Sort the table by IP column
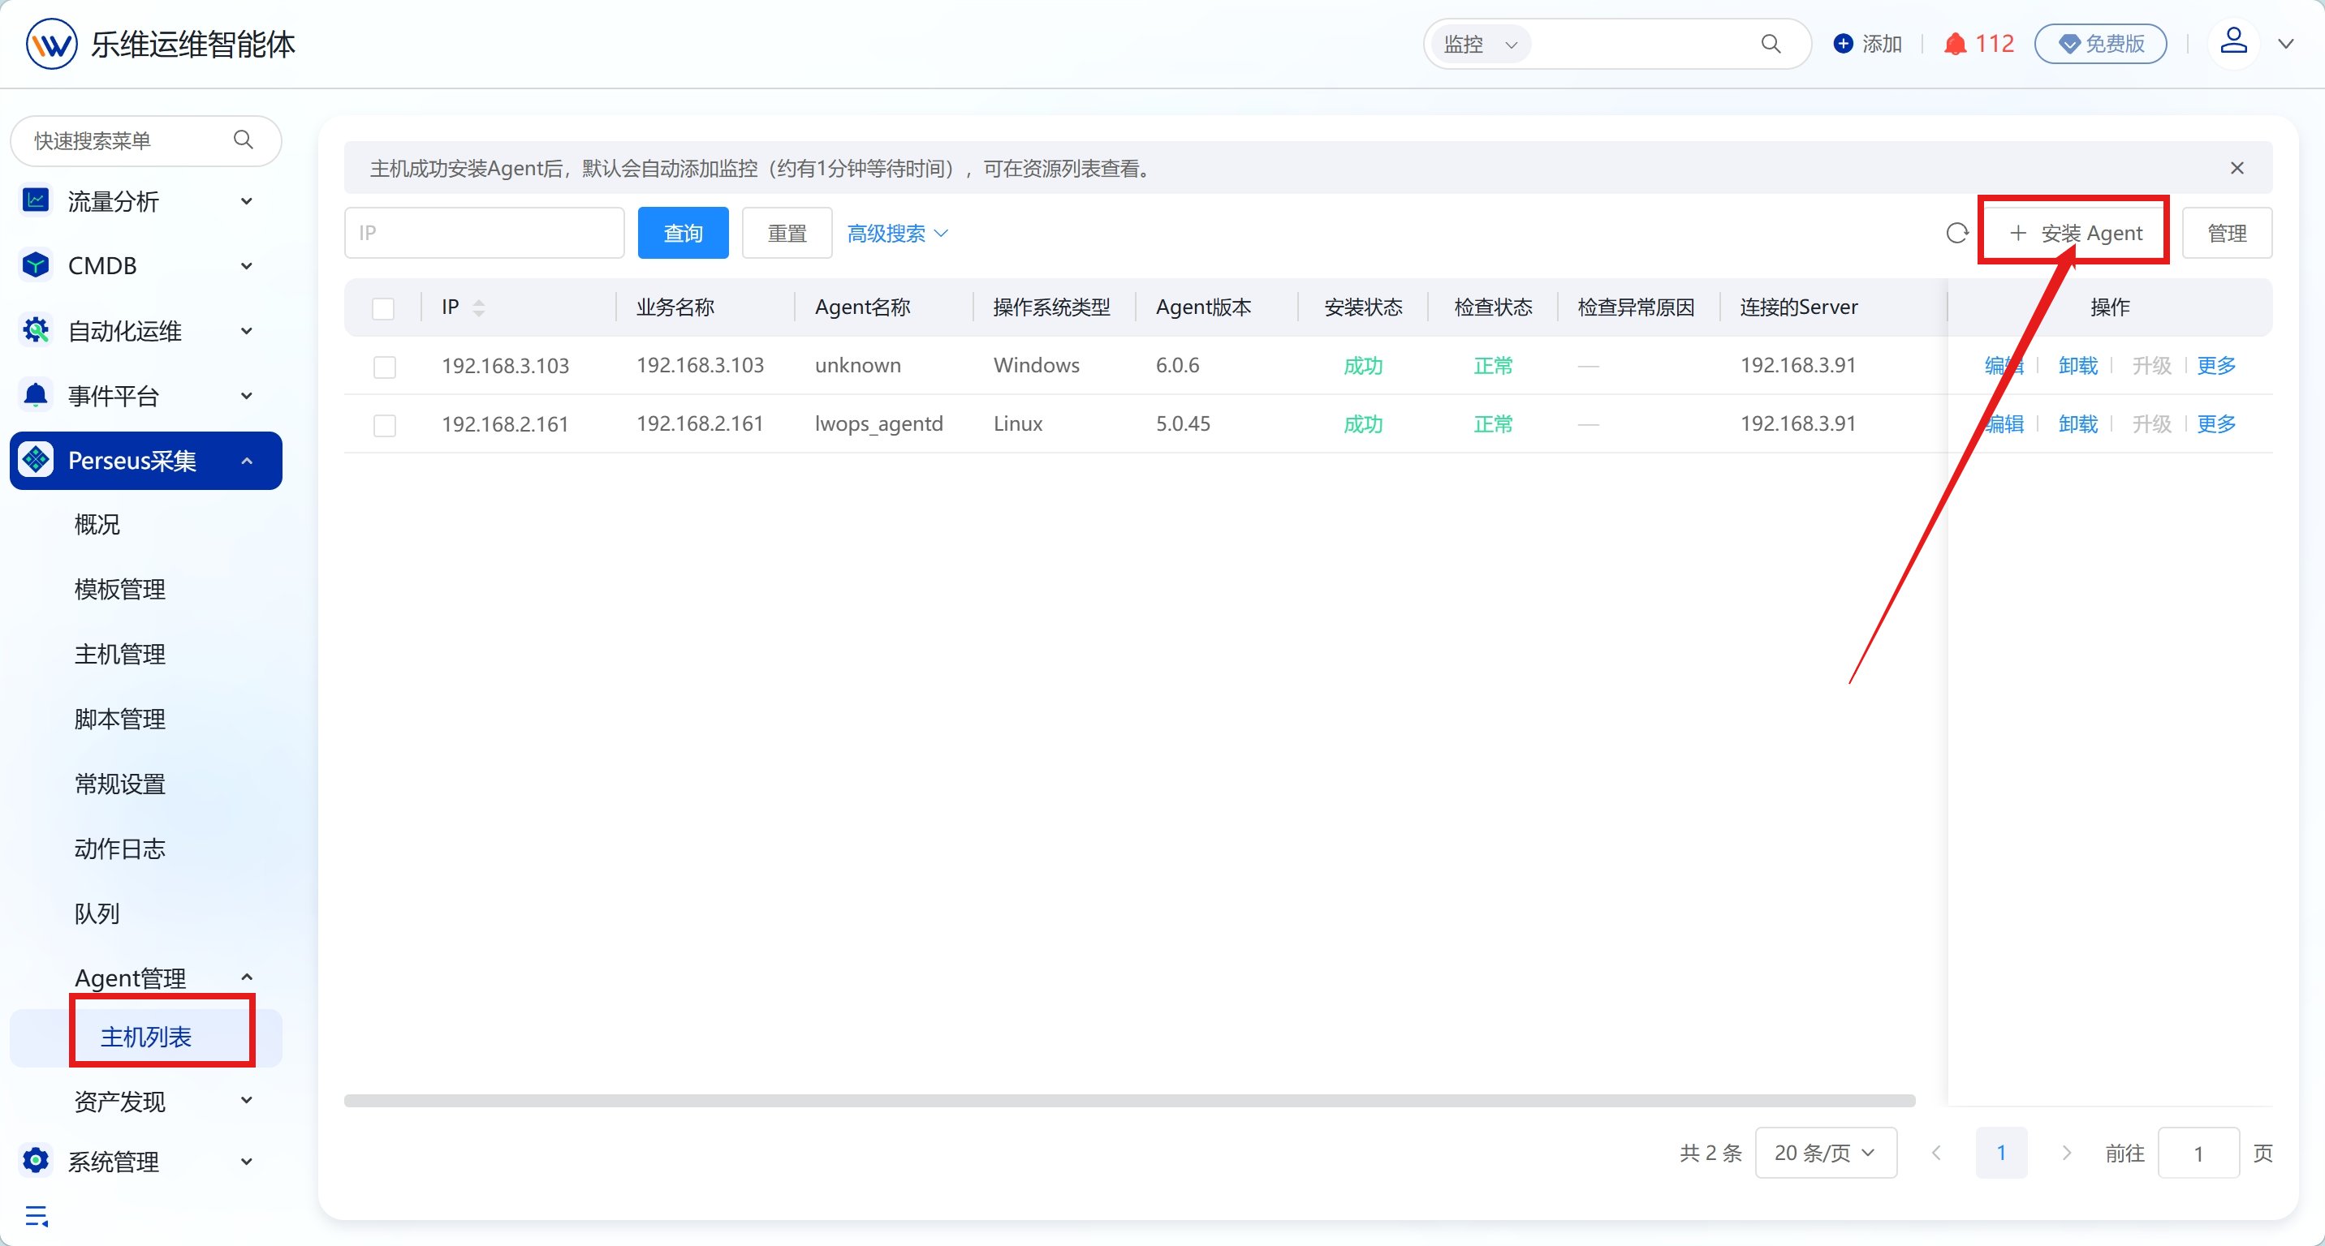The image size is (2325, 1246). 478,307
